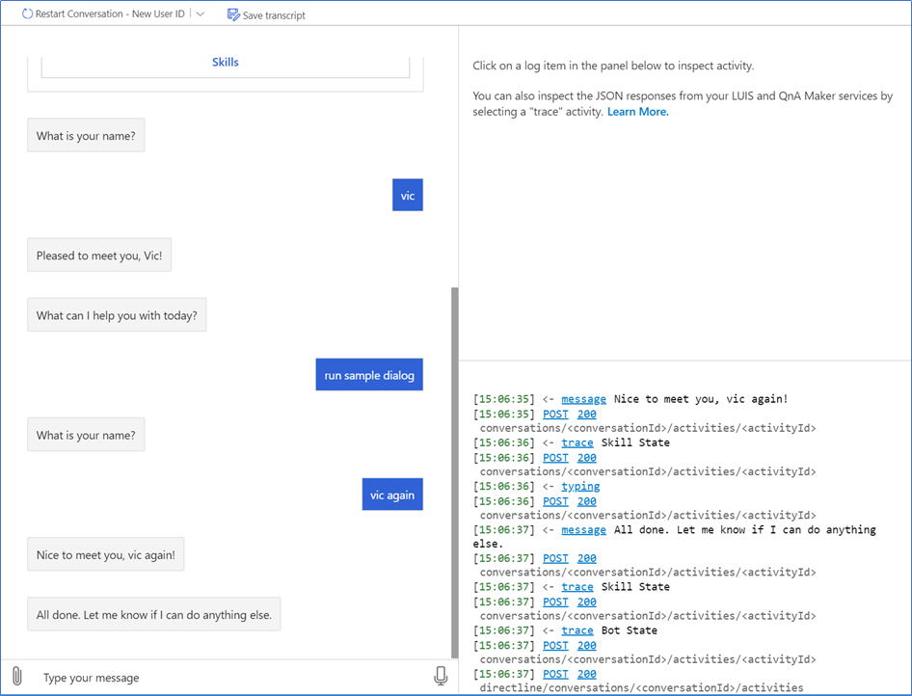
Task: Open POST link directly under trace Bot State
Action: pyautogui.click(x=555, y=646)
